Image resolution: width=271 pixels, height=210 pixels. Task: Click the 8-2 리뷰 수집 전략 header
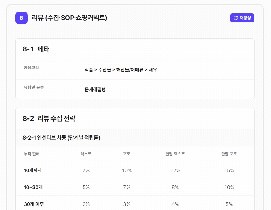coord(49,118)
